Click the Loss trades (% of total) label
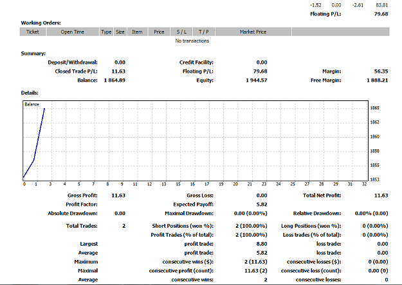This screenshot has height=285, width=402. pos(312,235)
